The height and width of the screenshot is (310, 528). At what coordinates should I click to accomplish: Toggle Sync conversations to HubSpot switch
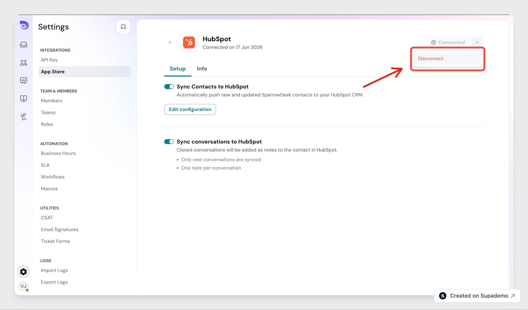(169, 142)
